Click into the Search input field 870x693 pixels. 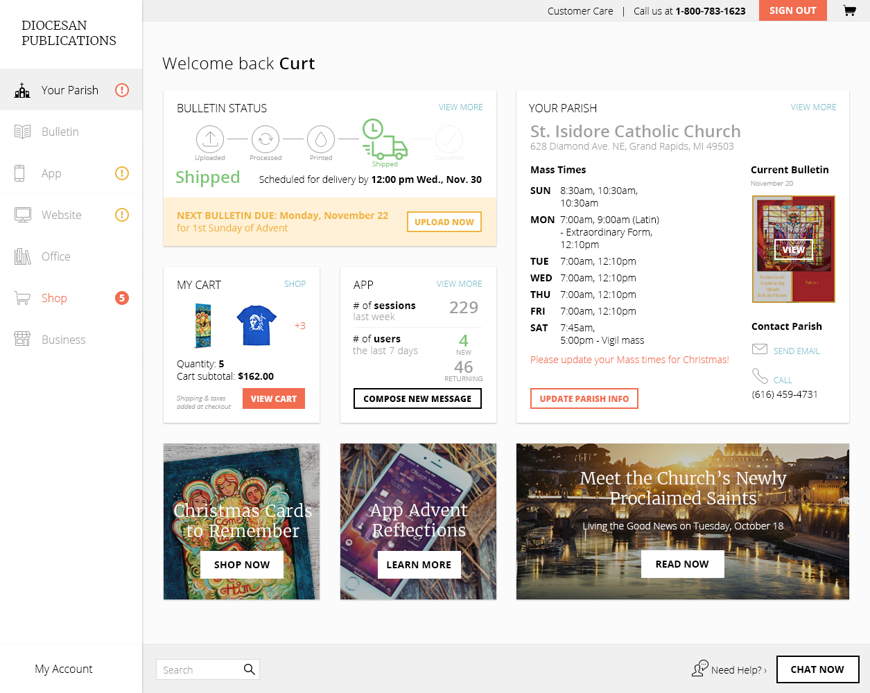199,669
